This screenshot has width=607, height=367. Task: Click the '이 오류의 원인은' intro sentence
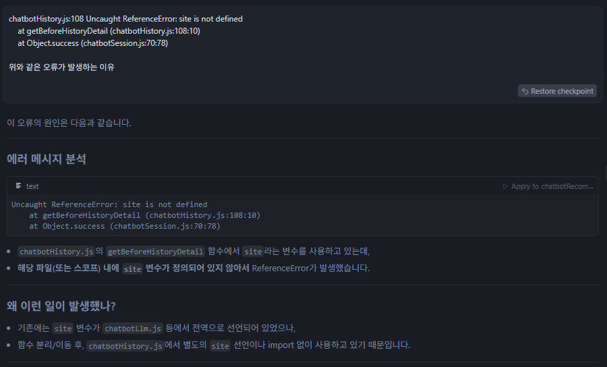tap(69, 123)
